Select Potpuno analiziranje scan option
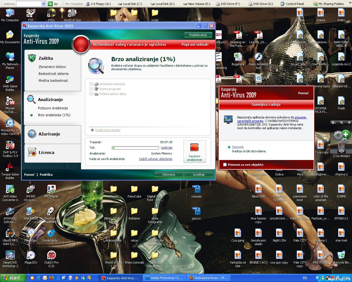352x282 pixels. coord(53,108)
